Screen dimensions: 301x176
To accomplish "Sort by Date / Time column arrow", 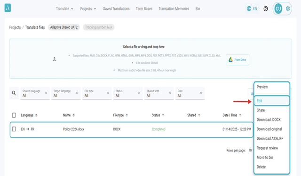I will (x=240, y=115).
